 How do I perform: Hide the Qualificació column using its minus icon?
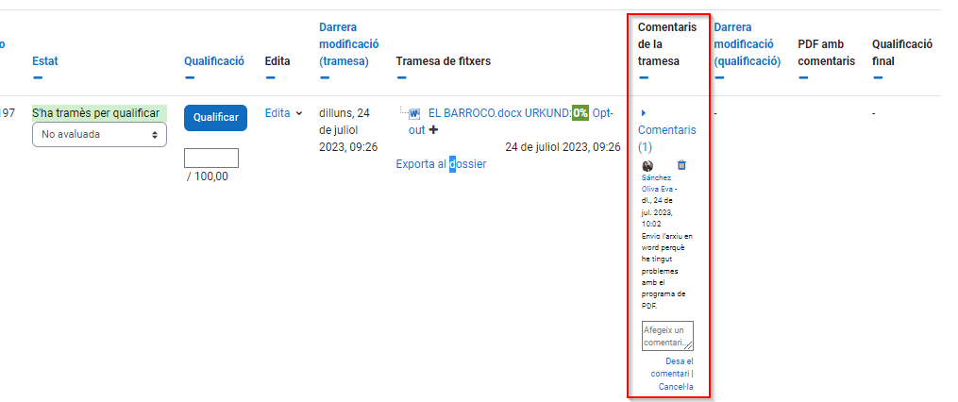189,78
